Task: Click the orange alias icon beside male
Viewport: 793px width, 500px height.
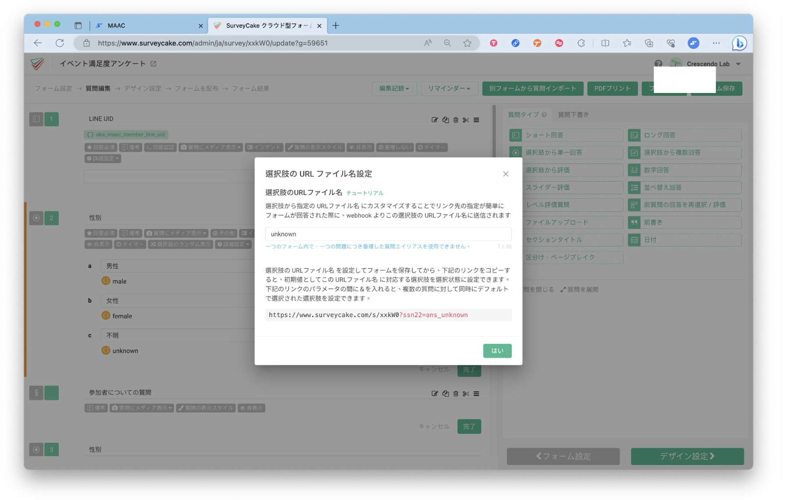Action: (106, 281)
